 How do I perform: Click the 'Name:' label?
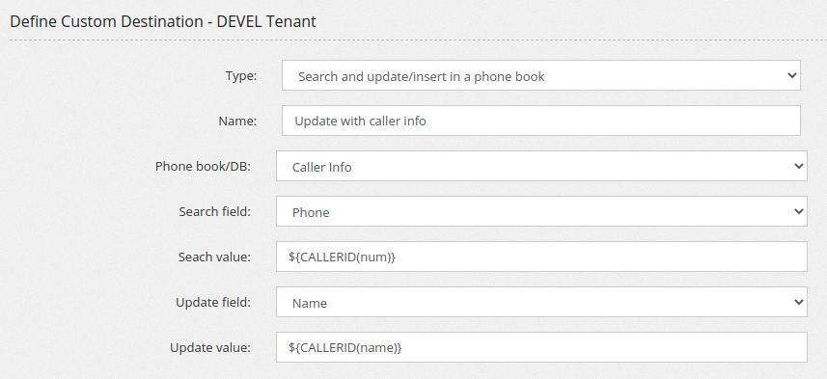click(x=237, y=122)
